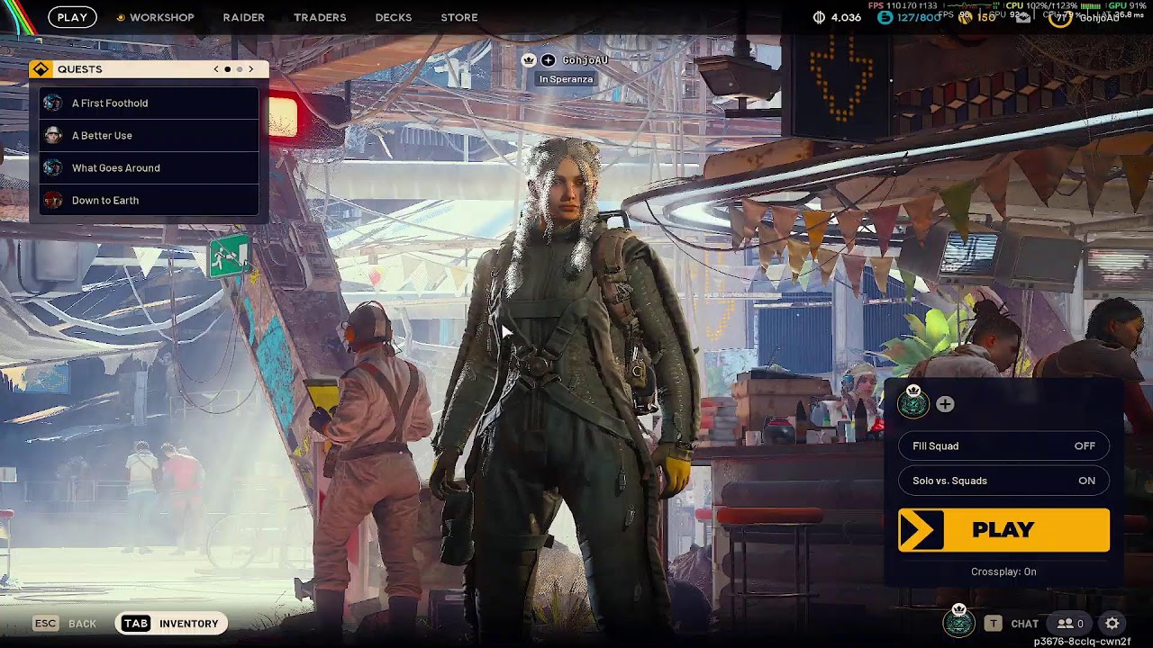
Task: Open quest Down to Earth
Action: coord(149,200)
